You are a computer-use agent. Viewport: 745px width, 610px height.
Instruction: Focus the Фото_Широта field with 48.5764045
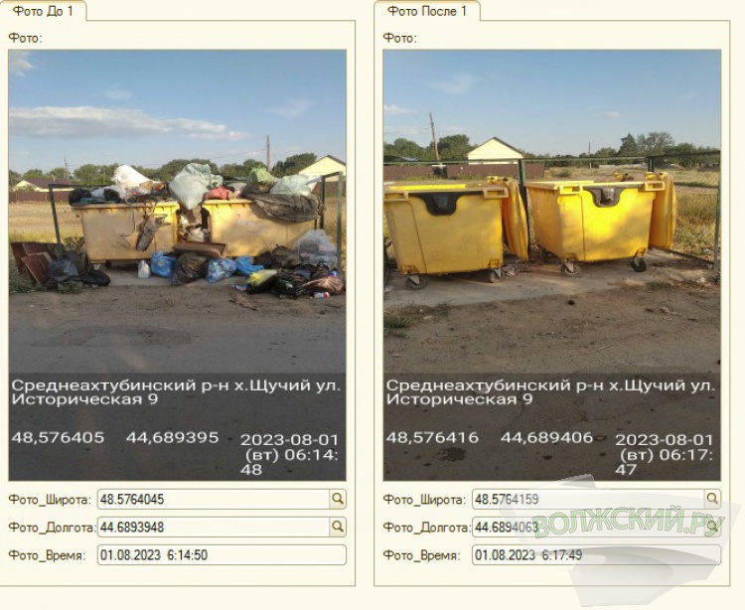pyautogui.click(x=214, y=500)
